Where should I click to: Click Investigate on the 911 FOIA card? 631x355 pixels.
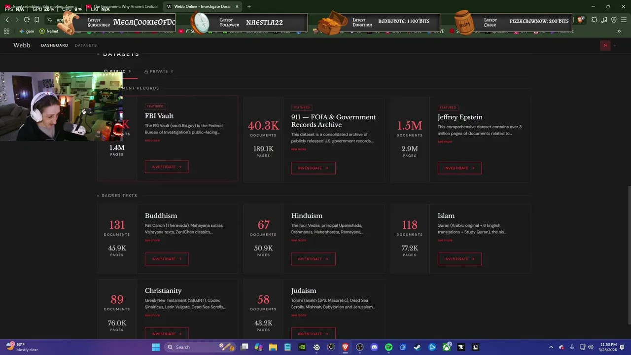[313, 168]
